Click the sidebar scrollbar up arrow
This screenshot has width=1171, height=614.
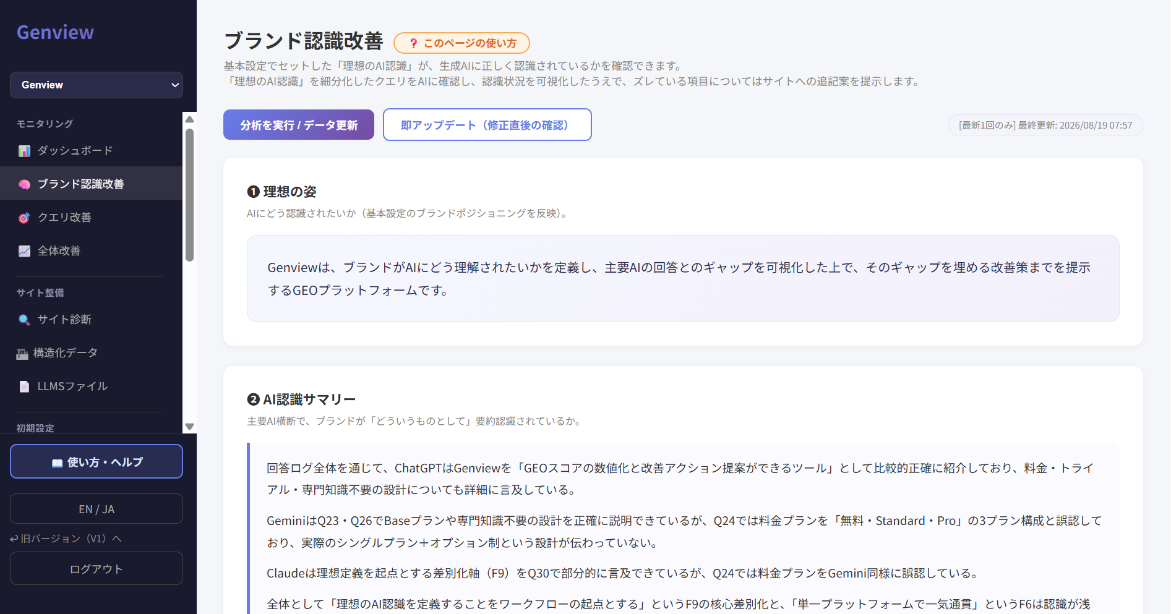(x=190, y=119)
